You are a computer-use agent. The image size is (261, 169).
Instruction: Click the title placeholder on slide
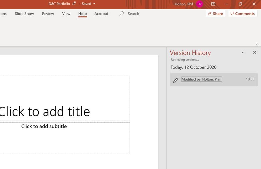point(65,98)
